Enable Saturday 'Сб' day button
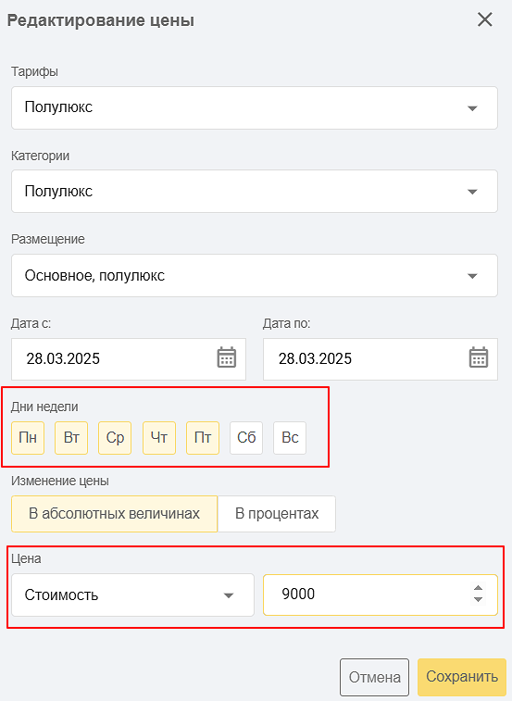This screenshot has width=512, height=701. pyautogui.click(x=246, y=438)
